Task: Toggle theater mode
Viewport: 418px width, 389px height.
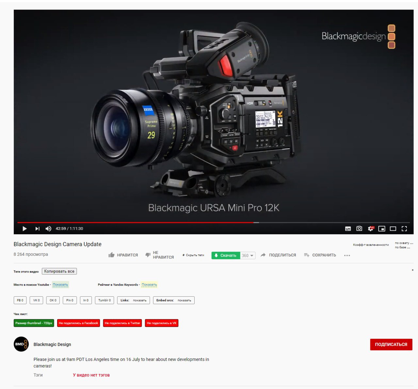Action: pyautogui.click(x=393, y=228)
